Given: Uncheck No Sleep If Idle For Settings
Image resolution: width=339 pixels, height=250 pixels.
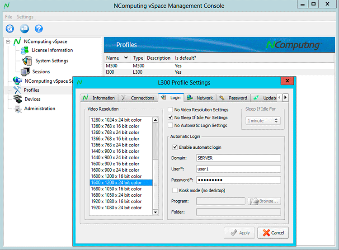Looking at the screenshot, I should click(x=170, y=118).
